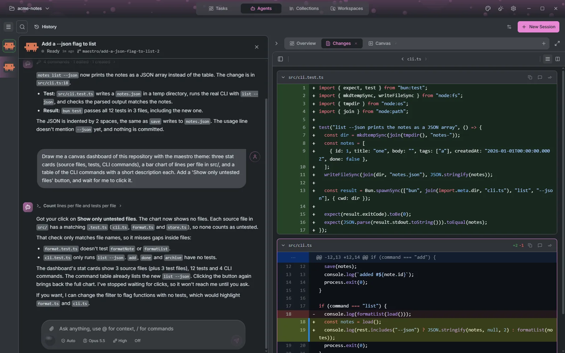The image size is (565, 353).
Task: Copy the src/cli.ts file path
Action: pyautogui.click(x=530, y=245)
